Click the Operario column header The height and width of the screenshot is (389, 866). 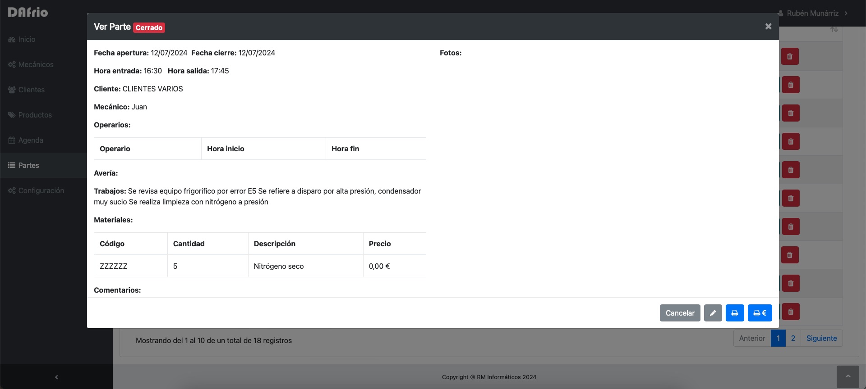(147, 149)
